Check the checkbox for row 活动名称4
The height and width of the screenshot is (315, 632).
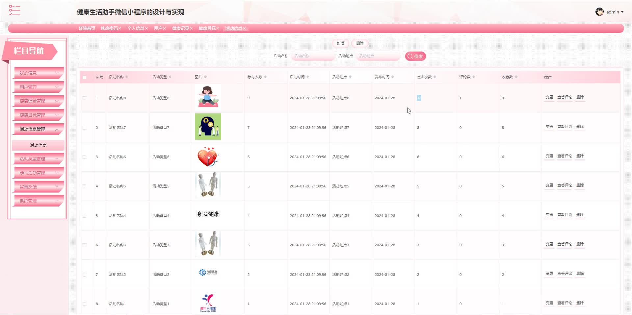click(85, 216)
